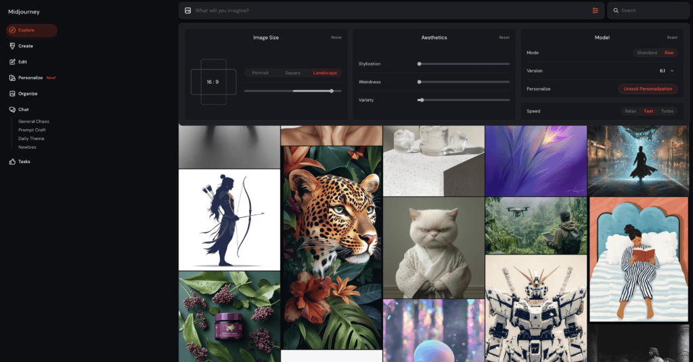This screenshot has height=362, width=693.
Task: Select Landscape image orientation
Action: (x=326, y=73)
